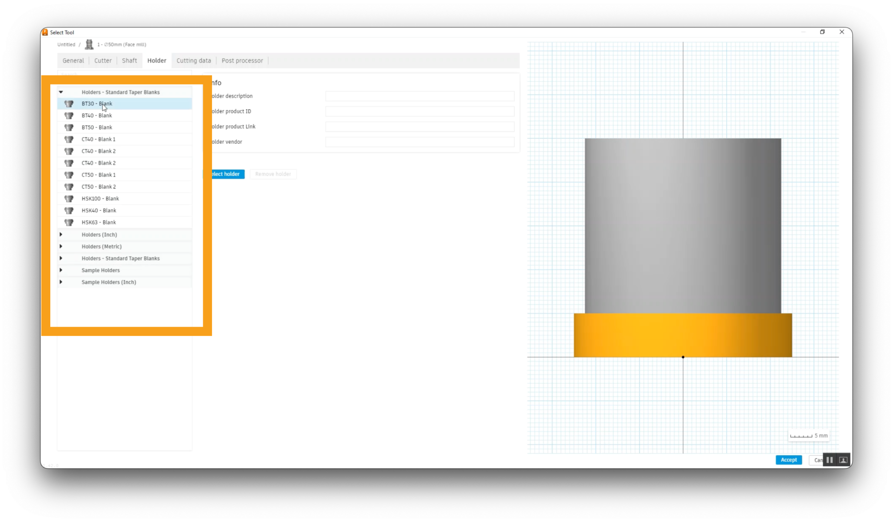Click the CT50 - Blank 1 holder icon
The image size is (893, 522).
(69, 175)
